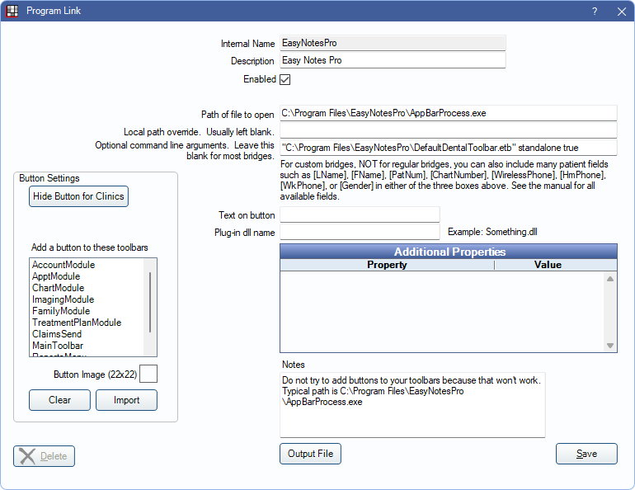Screen dimensions: 635x490
Task: Focus the Local path override field
Action: tap(449, 130)
